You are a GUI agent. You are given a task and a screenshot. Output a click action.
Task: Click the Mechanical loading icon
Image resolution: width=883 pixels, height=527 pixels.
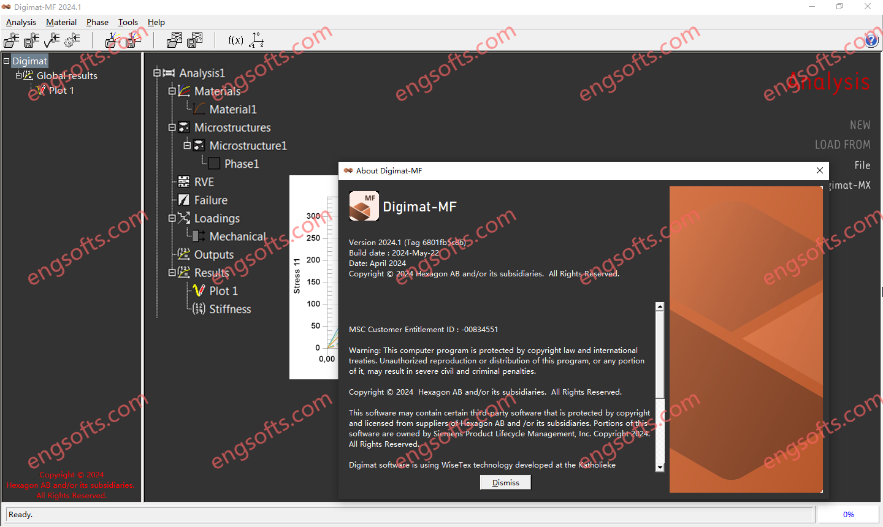(199, 236)
